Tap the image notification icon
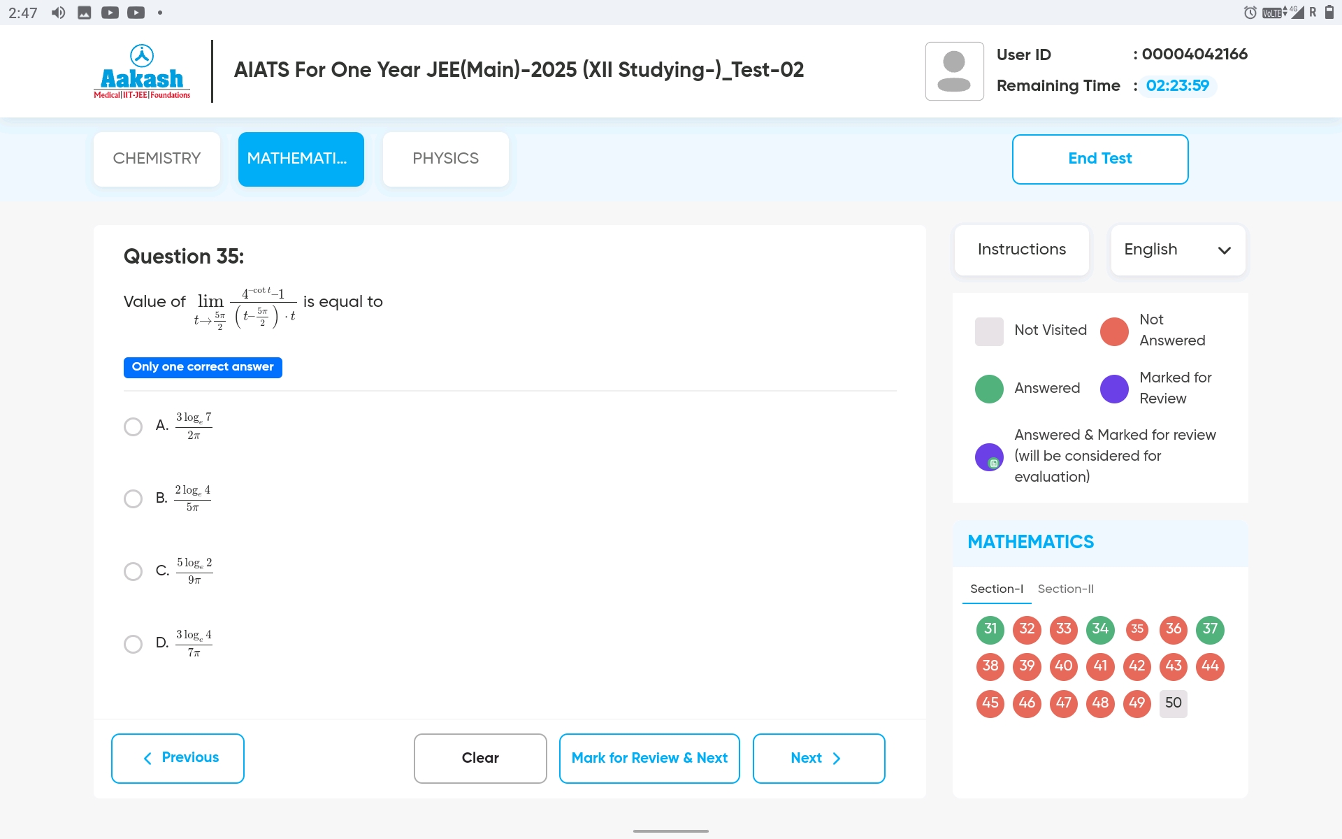This screenshot has height=839, width=1342. [84, 13]
